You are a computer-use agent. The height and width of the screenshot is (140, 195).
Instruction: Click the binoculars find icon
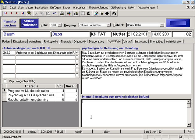114,13
